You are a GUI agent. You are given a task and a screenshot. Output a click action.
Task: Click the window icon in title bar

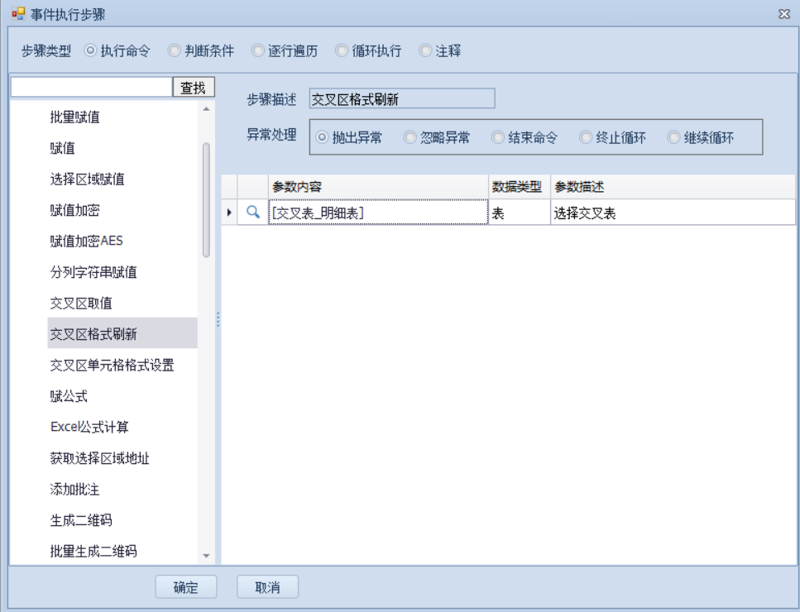(x=18, y=14)
